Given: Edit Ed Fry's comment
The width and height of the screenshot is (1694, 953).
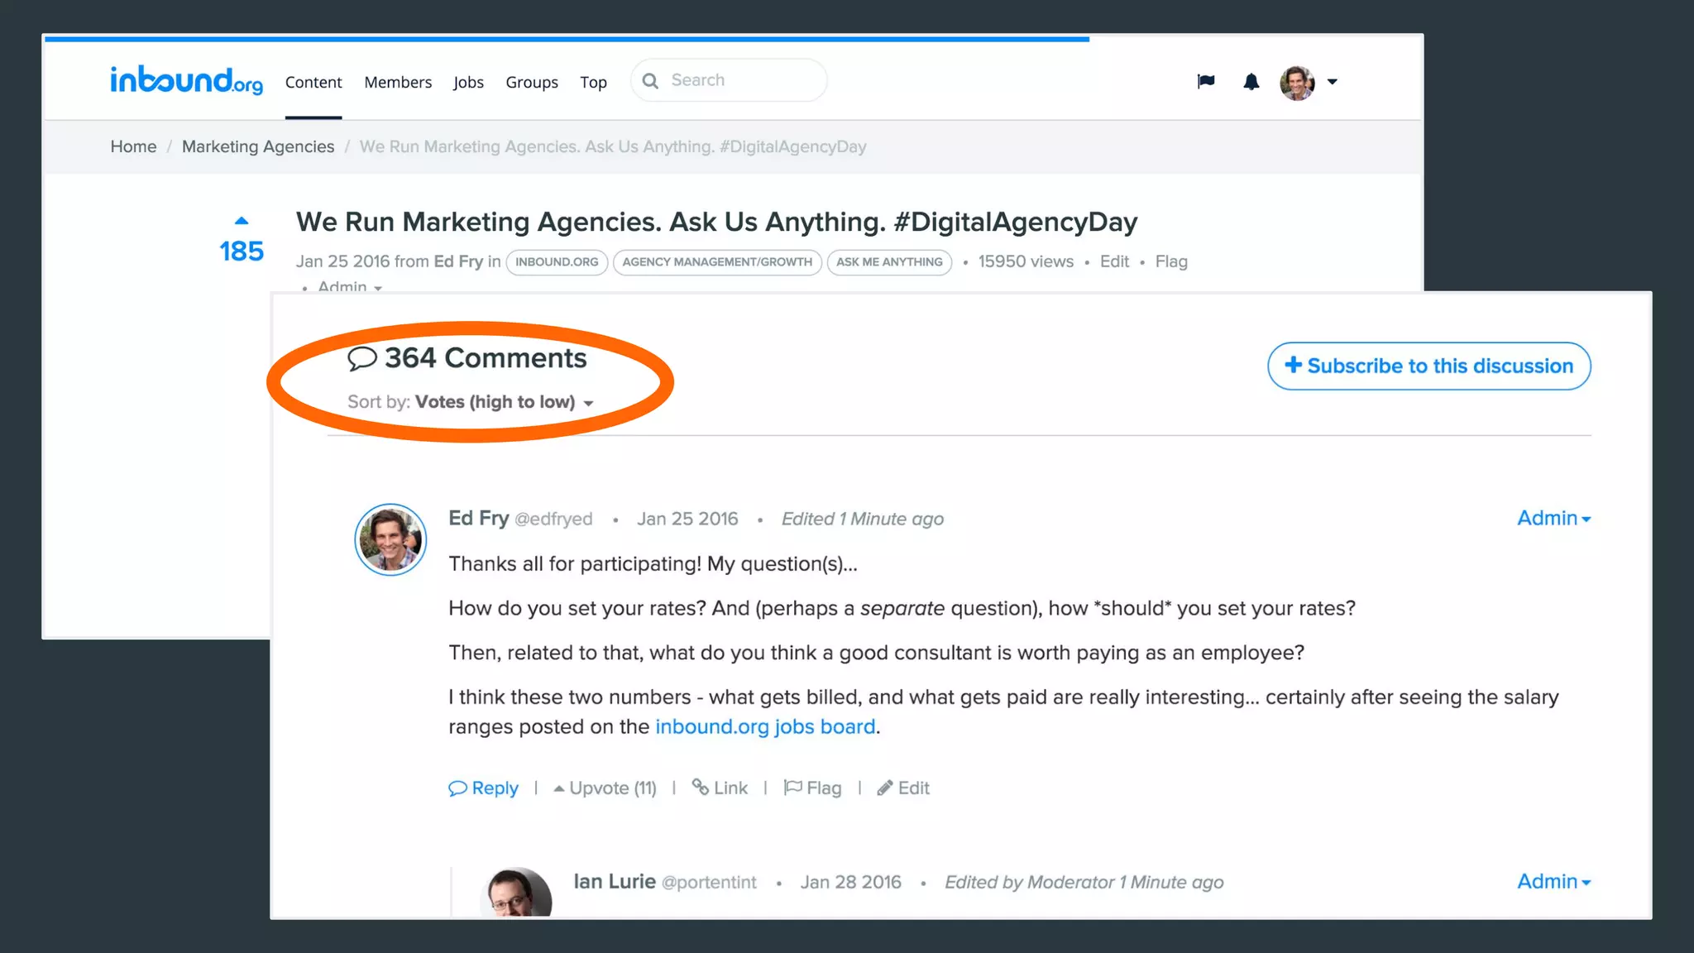Looking at the screenshot, I should coord(903,788).
